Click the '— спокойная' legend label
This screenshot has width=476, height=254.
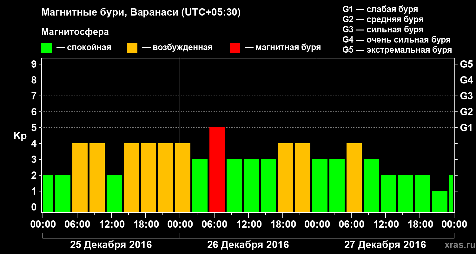[84, 48]
